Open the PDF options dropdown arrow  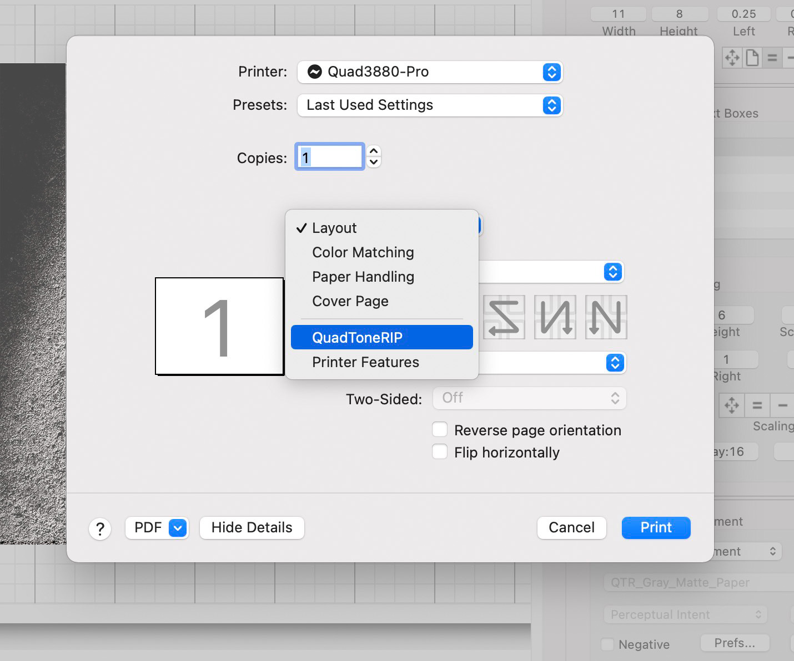[178, 528]
